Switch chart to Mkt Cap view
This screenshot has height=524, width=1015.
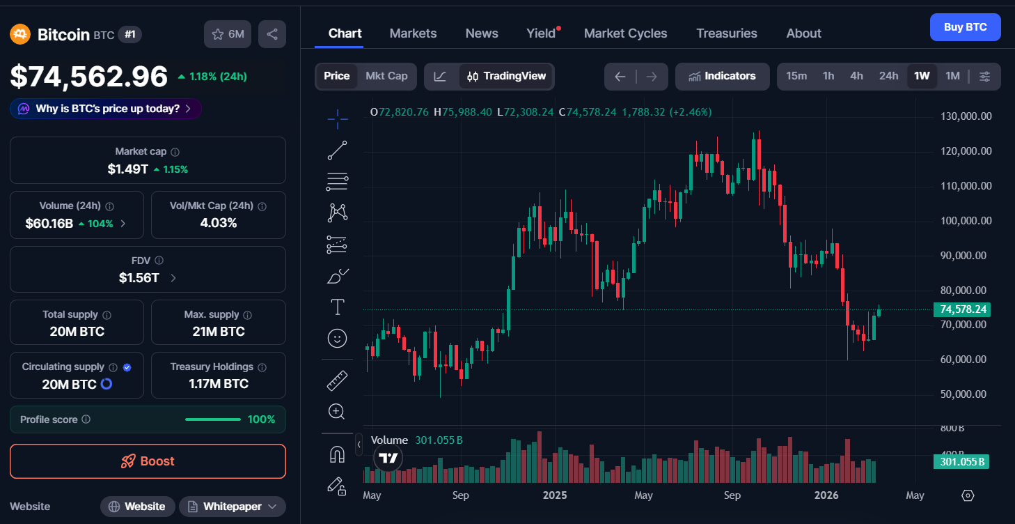(386, 76)
